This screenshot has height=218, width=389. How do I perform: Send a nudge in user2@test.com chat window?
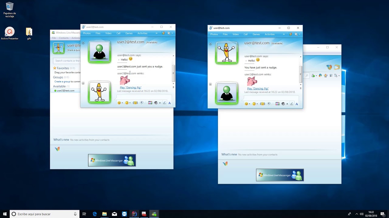click(135, 103)
